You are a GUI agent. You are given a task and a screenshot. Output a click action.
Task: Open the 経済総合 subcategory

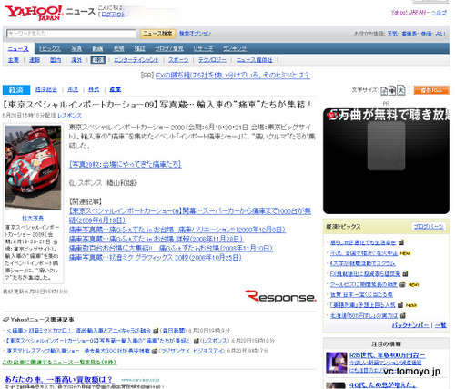tap(46, 89)
